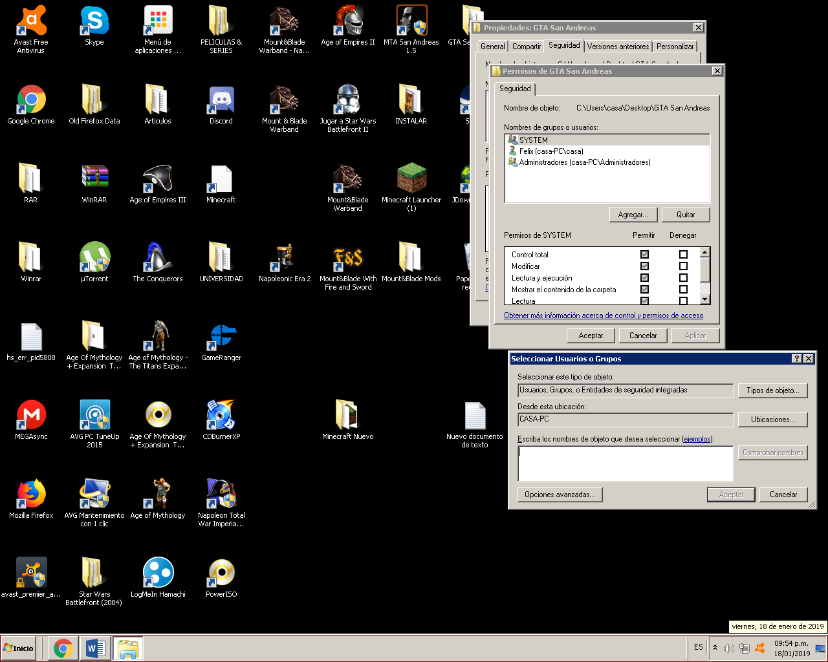Viewport: 828px width, 662px height.
Task: Click Aceptar in the Permisos dialog
Action: tap(591, 336)
